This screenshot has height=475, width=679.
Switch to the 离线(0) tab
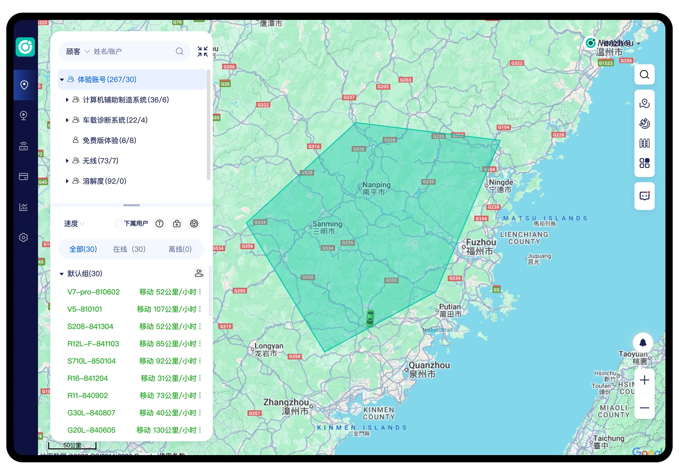coord(180,249)
